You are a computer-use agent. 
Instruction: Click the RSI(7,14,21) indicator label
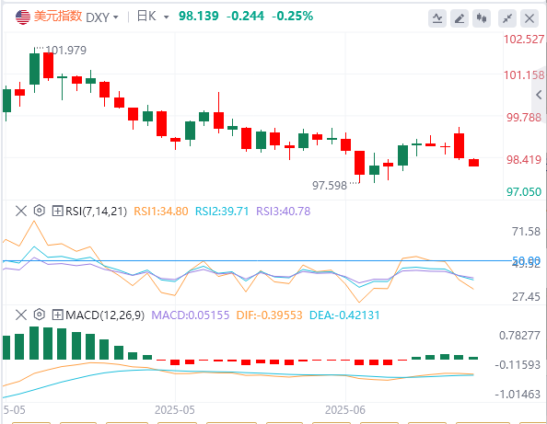[x=97, y=212]
